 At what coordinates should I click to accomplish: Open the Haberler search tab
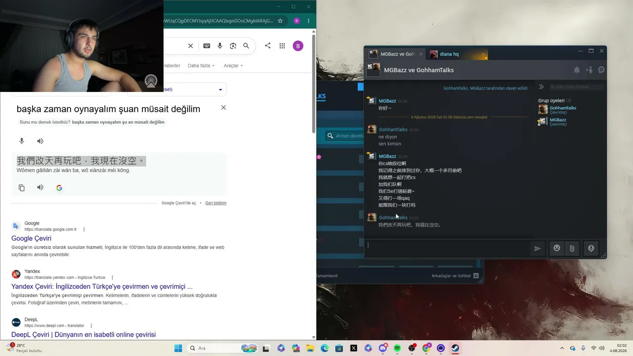coord(172,65)
